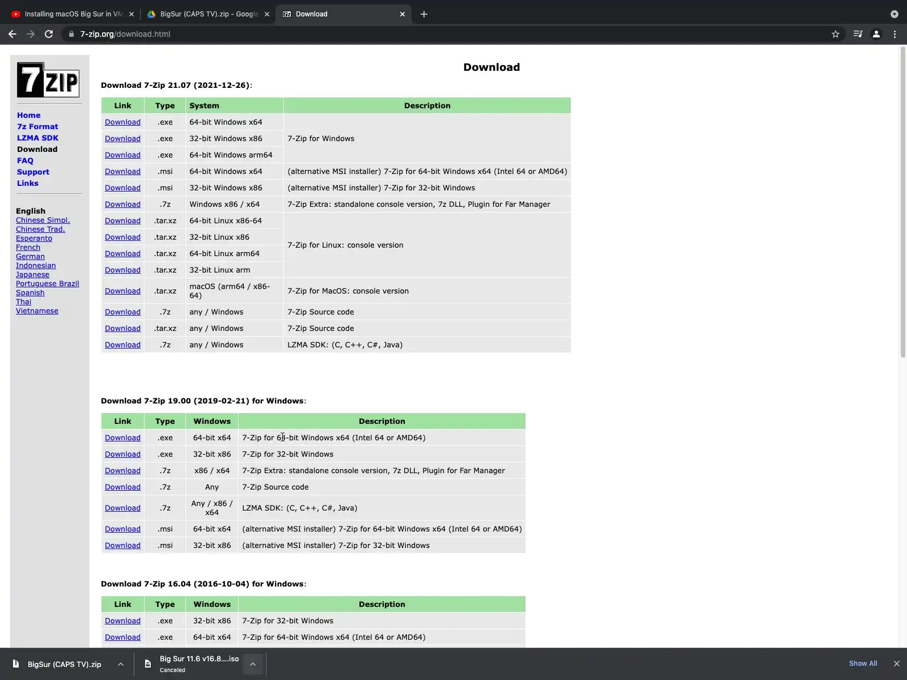
Task: Download 7-Zip 19.00 Extra standalone console version
Action: click(x=122, y=471)
